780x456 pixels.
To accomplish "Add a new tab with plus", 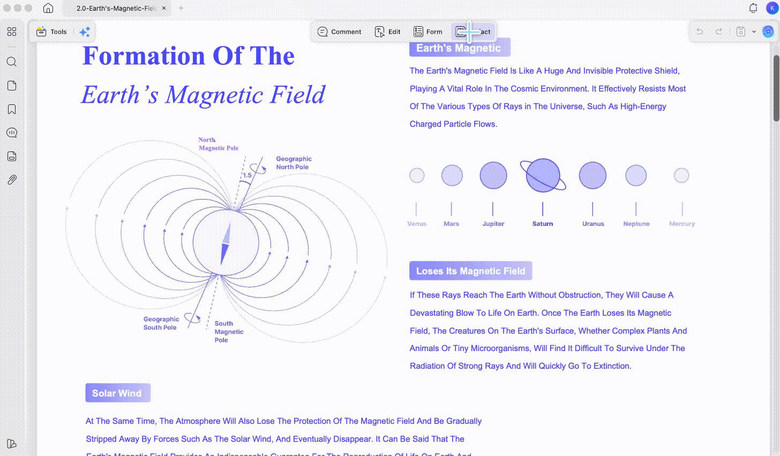I will (x=181, y=8).
